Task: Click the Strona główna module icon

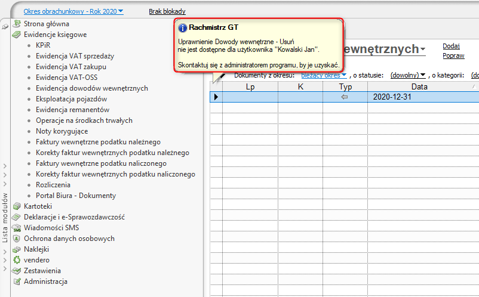Action: (17, 23)
